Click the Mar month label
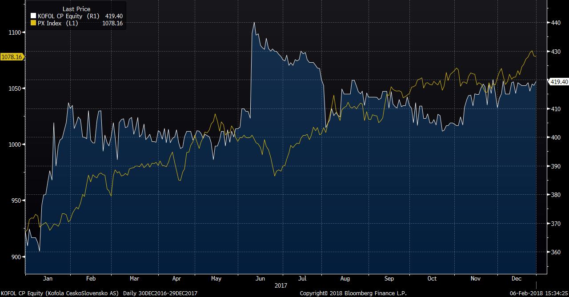The image size is (569, 297). [x=134, y=279]
